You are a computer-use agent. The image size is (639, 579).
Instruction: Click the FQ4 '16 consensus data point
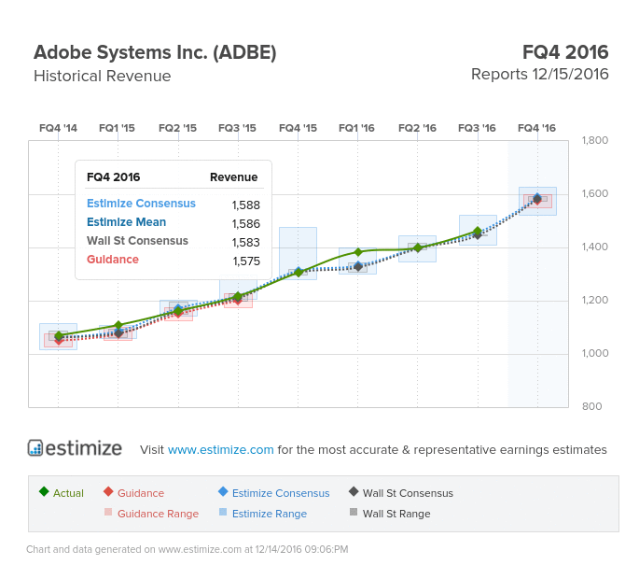coord(537,199)
